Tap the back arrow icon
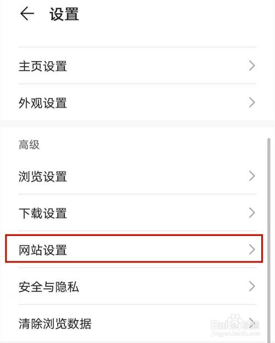 [27, 14]
